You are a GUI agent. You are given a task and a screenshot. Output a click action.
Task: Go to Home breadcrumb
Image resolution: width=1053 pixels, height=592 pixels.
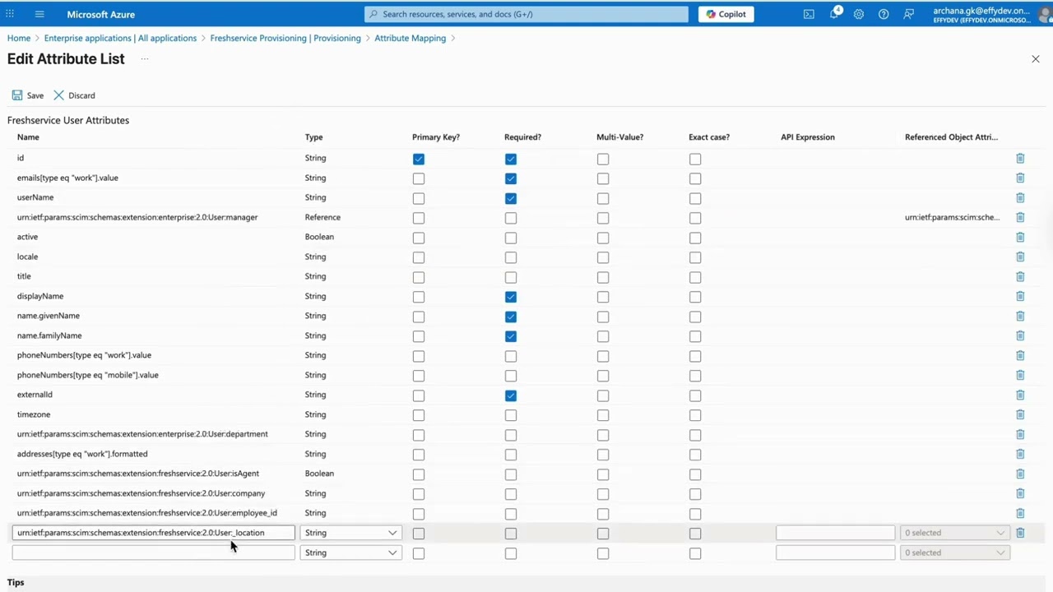[x=19, y=38]
